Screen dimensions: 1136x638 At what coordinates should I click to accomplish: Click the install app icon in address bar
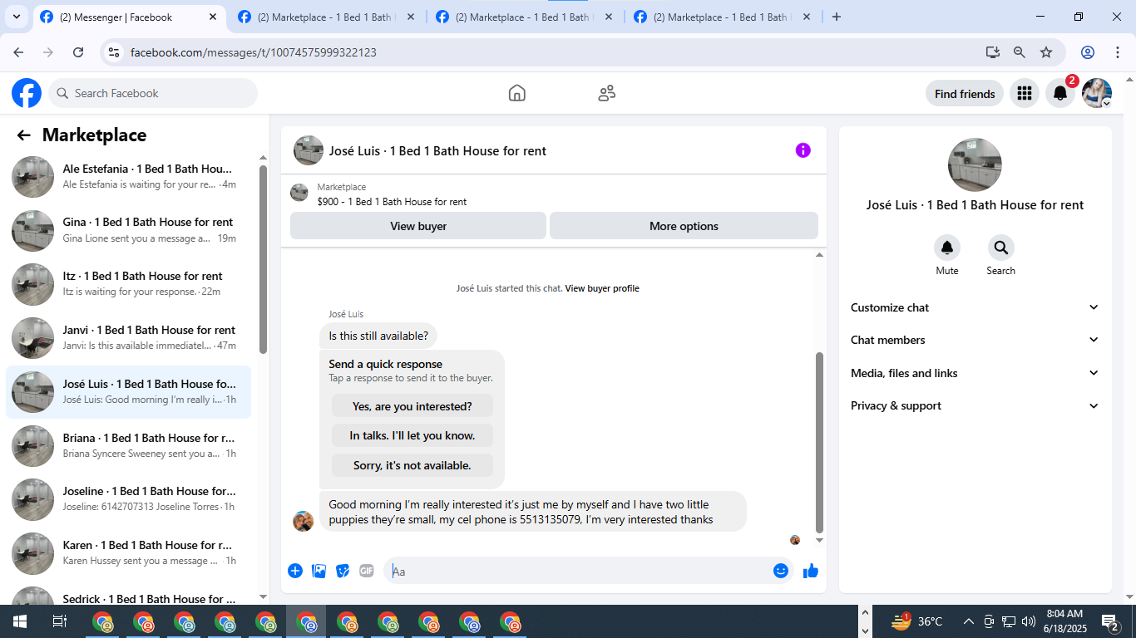(x=993, y=52)
